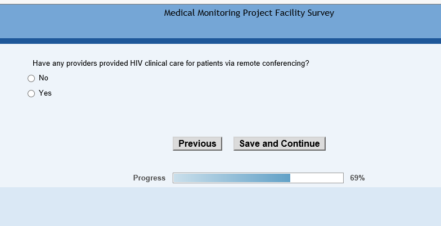Click the "Yes" answer label text

45,93
